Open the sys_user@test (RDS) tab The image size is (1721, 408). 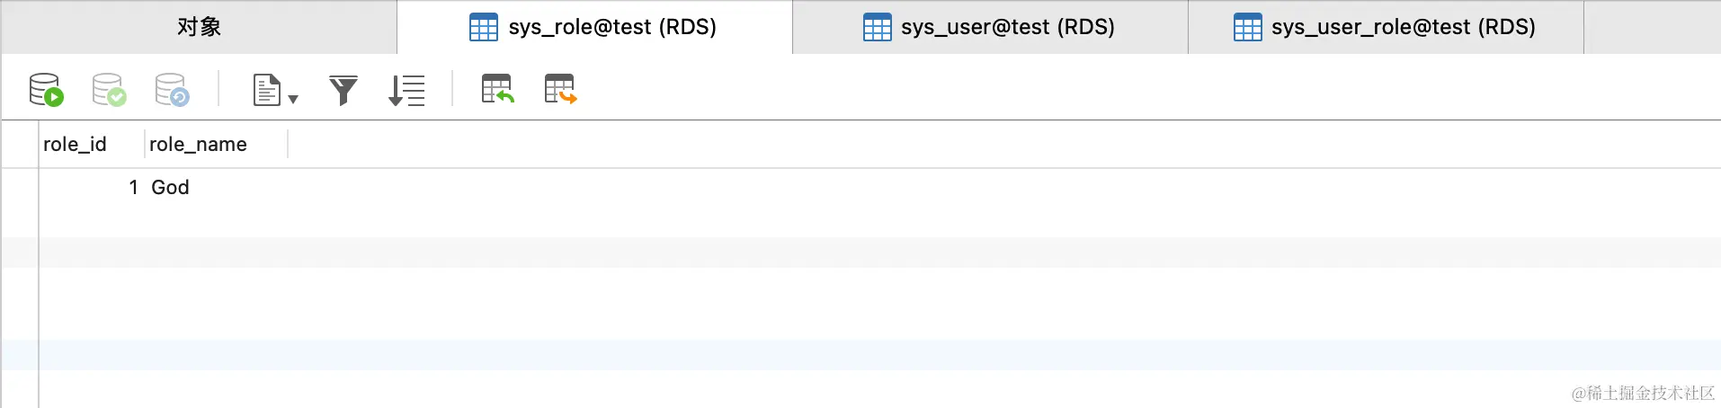(989, 27)
